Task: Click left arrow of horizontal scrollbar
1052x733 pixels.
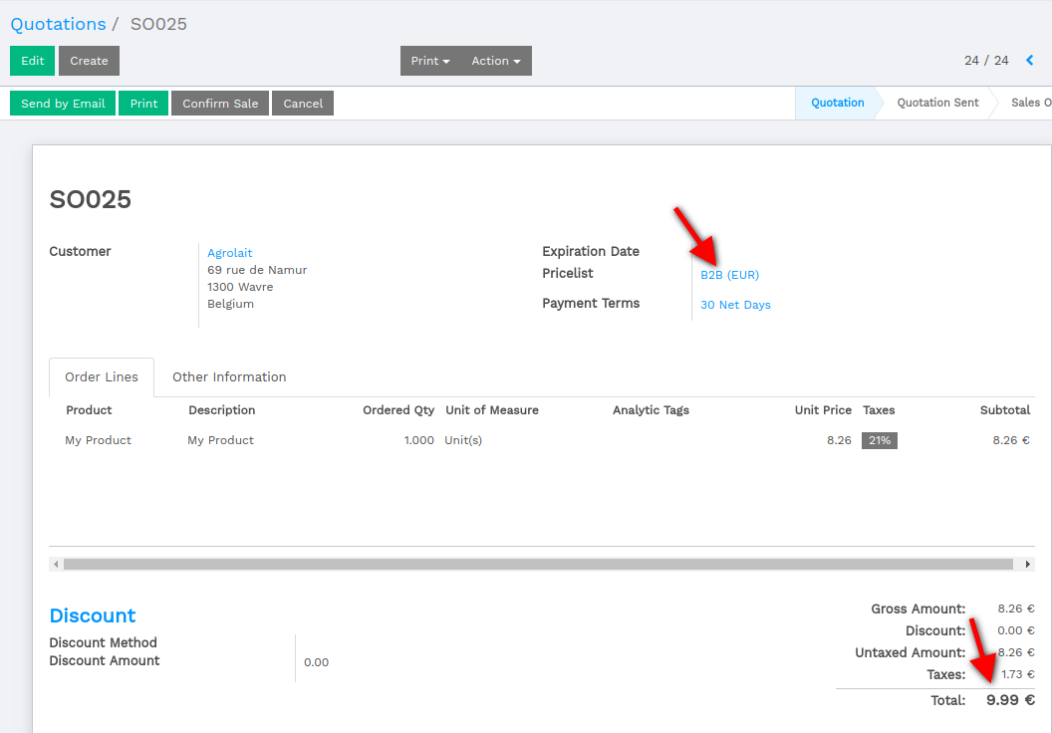Action: click(56, 564)
